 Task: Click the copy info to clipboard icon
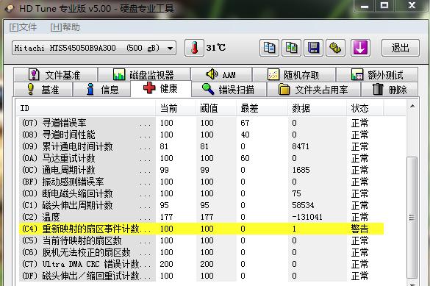coord(269,48)
